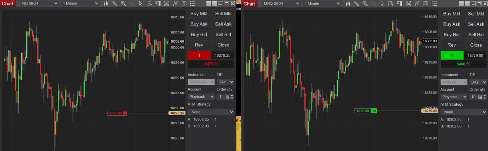Click Sell Mkt in NQ window
The width and height of the screenshot is (488, 151).
(x=223, y=14)
